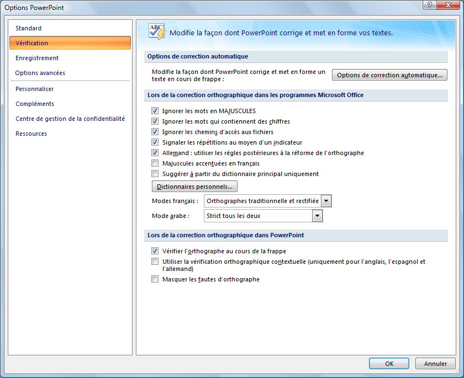Open the Modes français dropdown arrow
The height and width of the screenshot is (378, 464).
[x=326, y=201]
